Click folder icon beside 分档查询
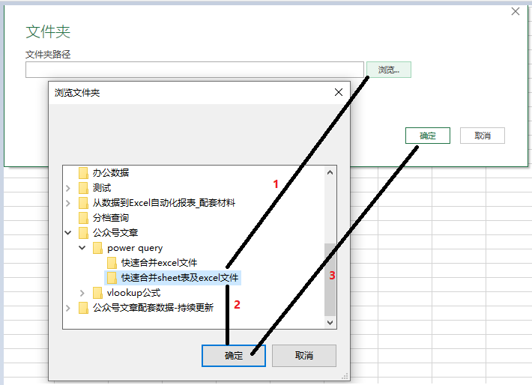 point(83,218)
